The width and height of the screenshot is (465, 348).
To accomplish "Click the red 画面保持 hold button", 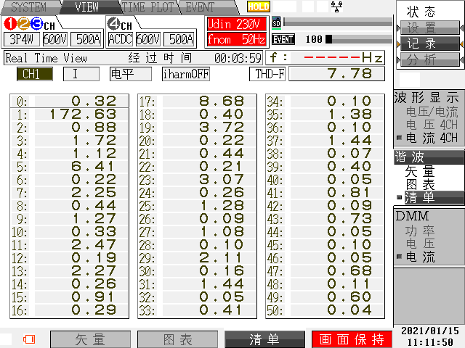I will (352, 339).
